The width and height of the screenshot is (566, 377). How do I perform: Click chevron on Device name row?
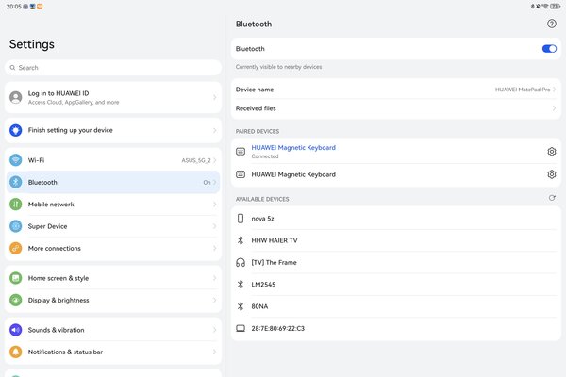click(554, 90)
